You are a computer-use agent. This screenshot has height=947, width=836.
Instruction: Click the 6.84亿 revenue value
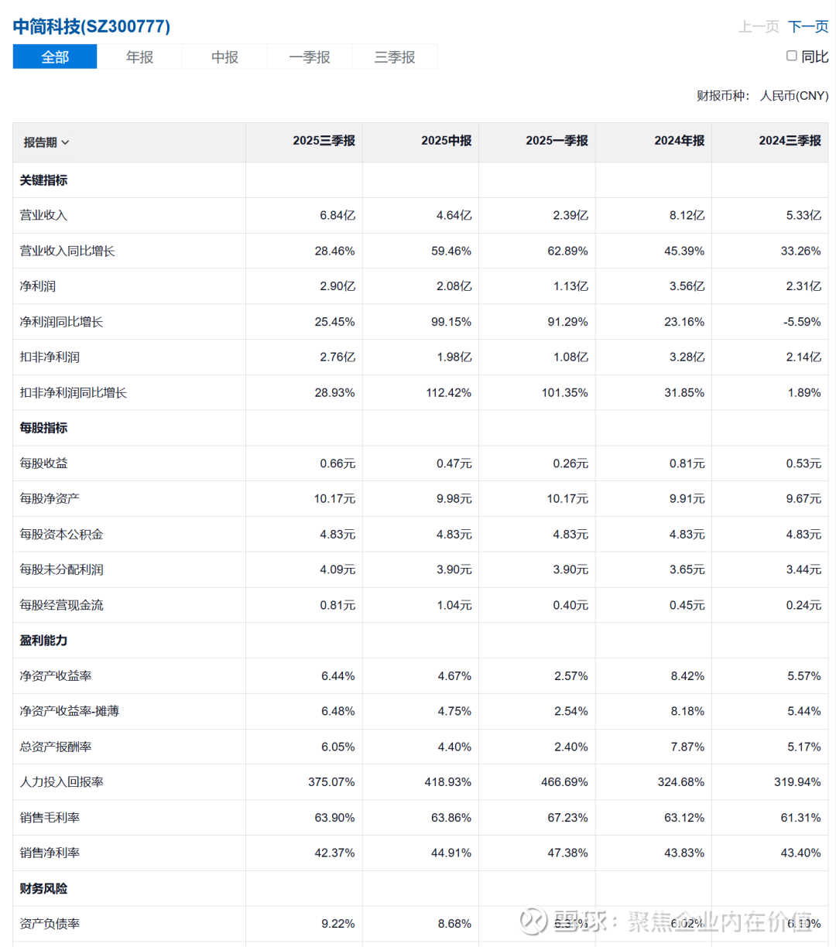tap(337, 215)
